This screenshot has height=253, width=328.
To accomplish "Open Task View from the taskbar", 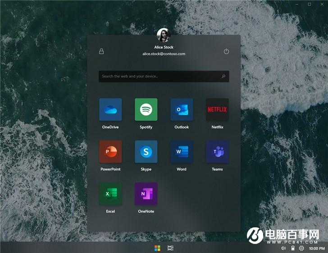I will (x=170, y=248).
